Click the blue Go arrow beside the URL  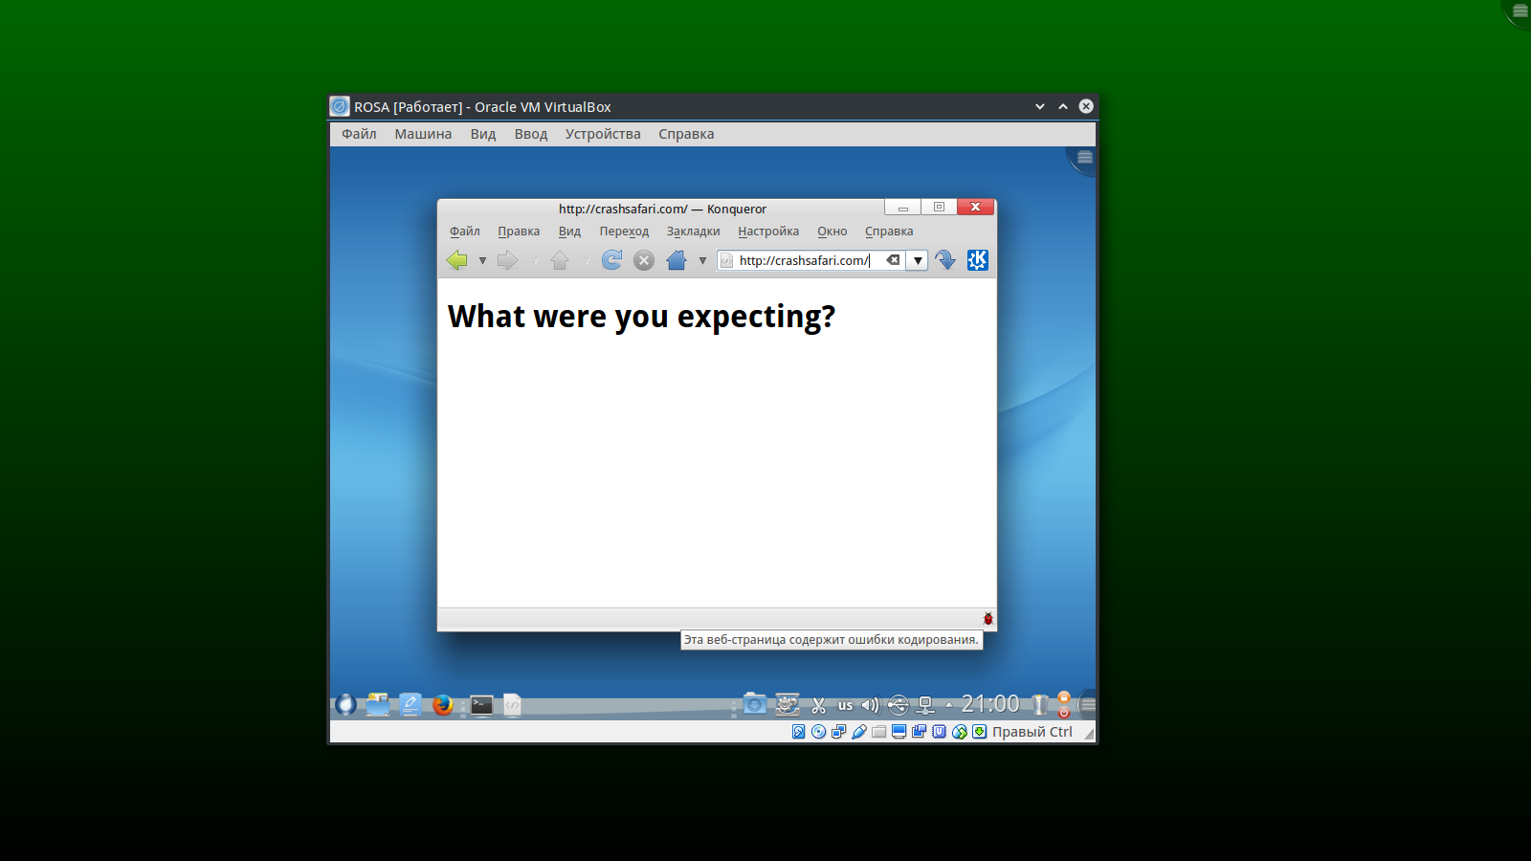[x=945, y=260]
